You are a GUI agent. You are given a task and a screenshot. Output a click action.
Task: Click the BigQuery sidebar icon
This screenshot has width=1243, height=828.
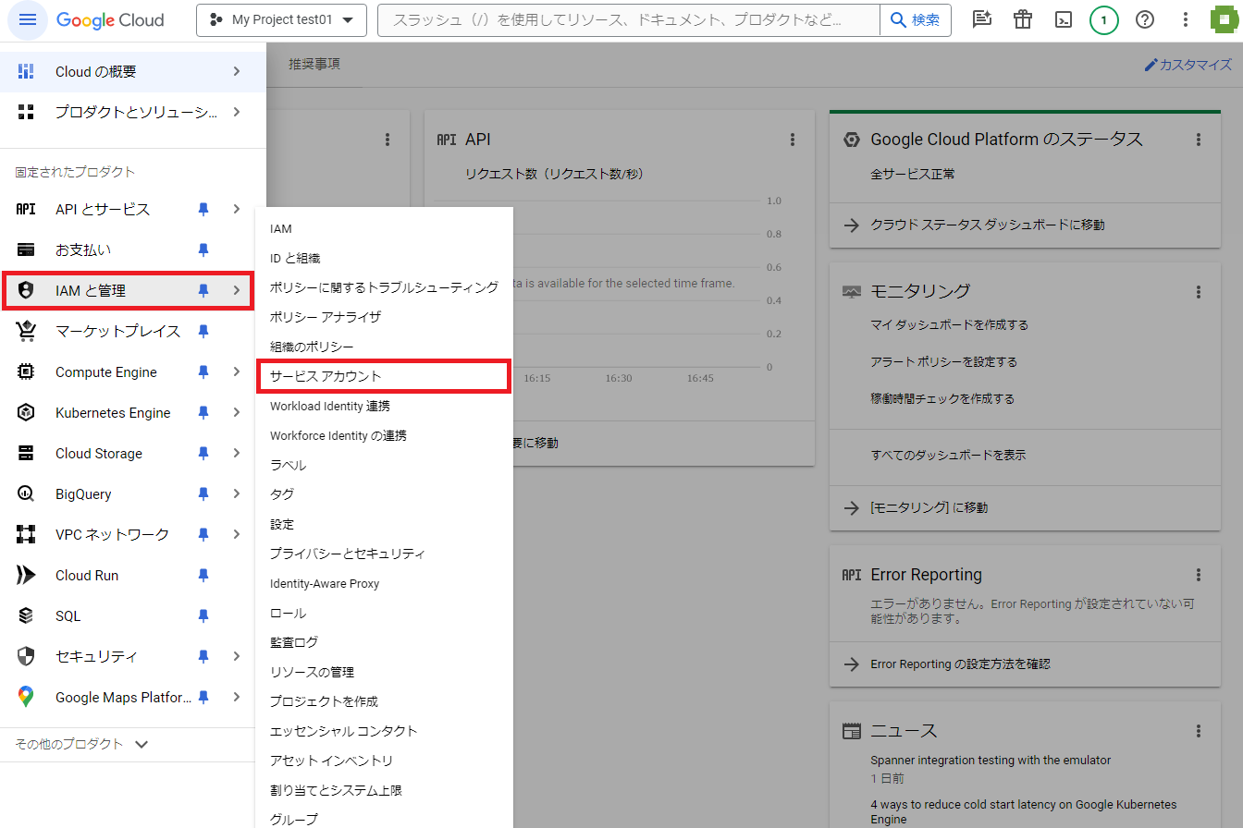26,494
